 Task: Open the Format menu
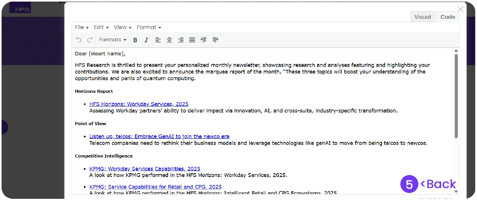[x=149, y=27]
